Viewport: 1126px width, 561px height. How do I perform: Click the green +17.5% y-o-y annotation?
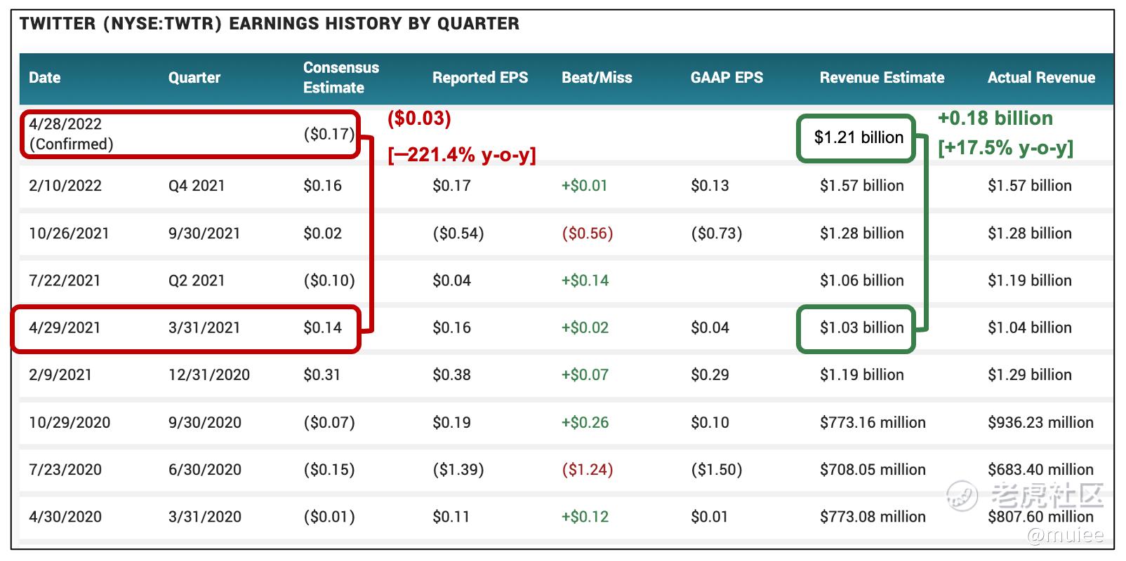tap(1005, 148)
